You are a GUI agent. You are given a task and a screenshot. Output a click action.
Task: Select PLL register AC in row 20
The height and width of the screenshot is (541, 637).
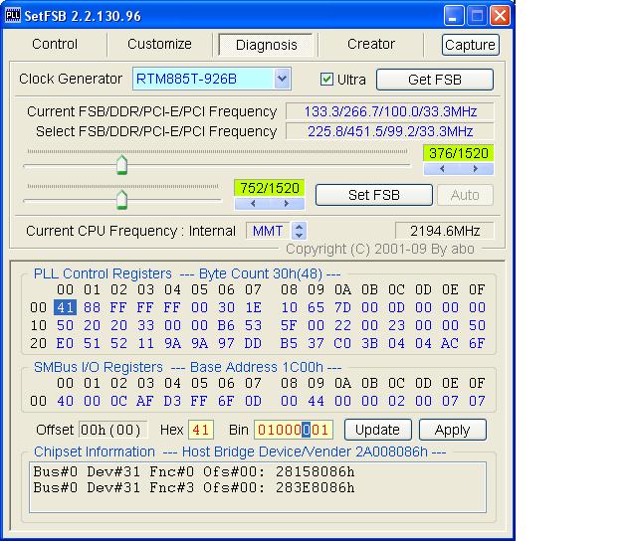click(x=450, y=343)
